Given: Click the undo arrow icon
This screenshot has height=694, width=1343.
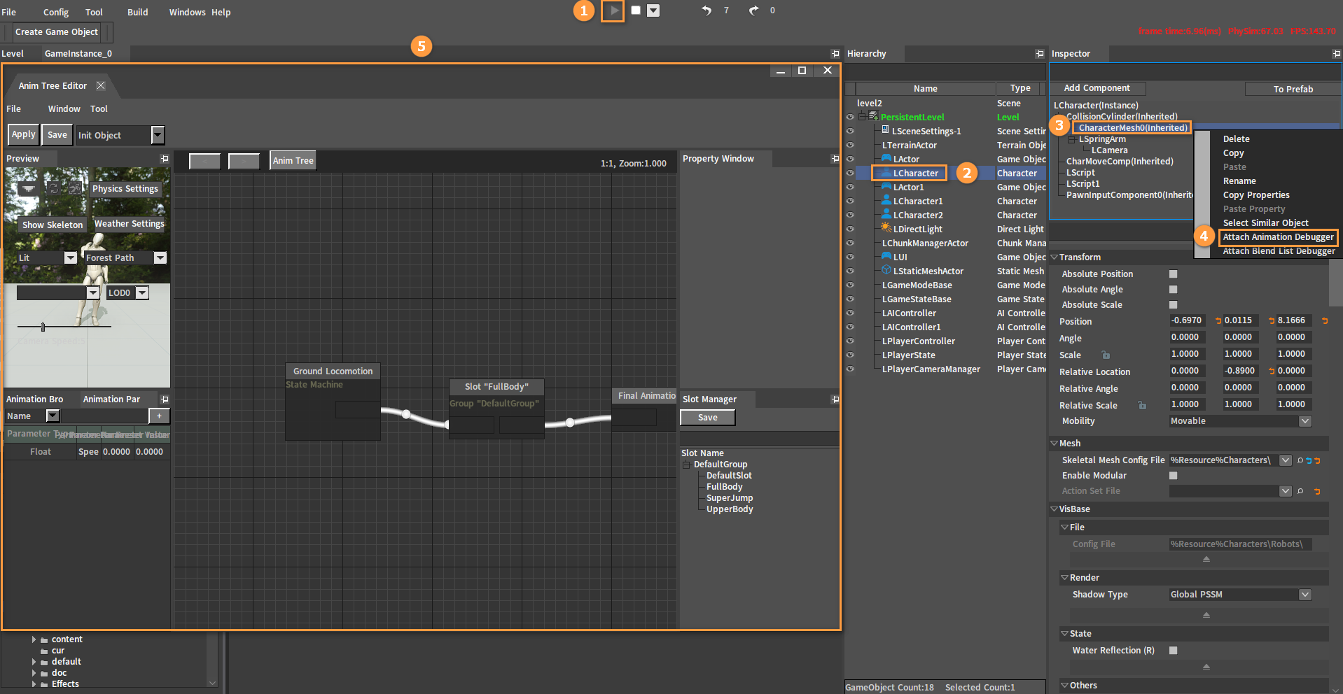Looking at the screenshot, I should (707, 10).
